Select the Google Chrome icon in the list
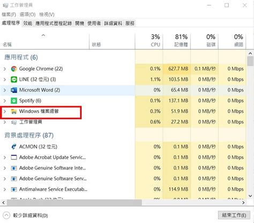 tap(14, 69)
